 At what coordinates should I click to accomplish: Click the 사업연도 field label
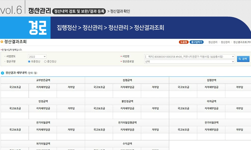(11, 56)
